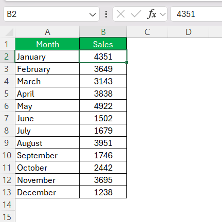Select column B header
Image resolution: width=222 pixels, height=222 pixels.
(103, 32)
